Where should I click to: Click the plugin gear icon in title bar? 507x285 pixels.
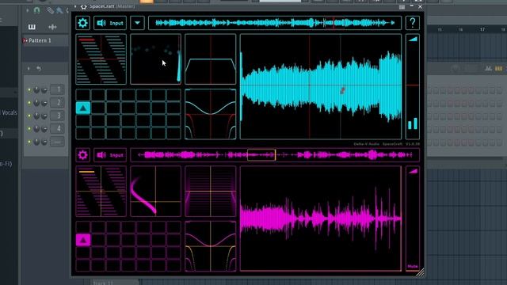[83, 6]
